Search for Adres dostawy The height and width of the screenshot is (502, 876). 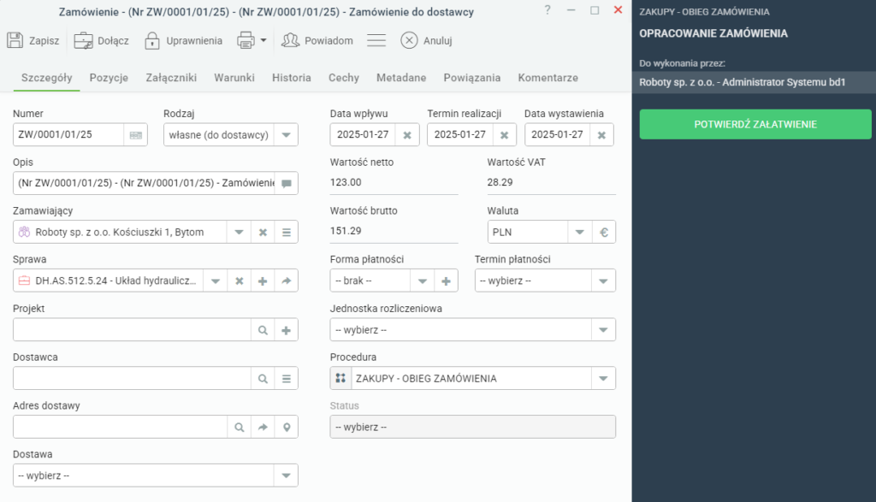click(x=240, y=428)
